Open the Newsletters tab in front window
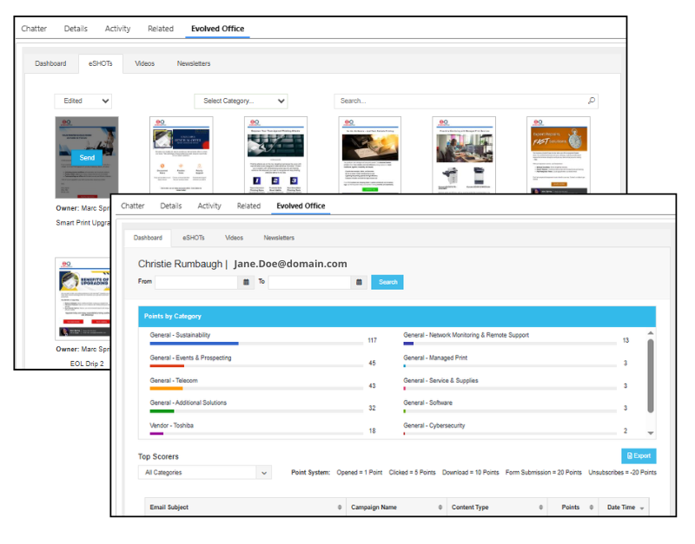This screenshot has height=544, width=695. coord(279,238)
